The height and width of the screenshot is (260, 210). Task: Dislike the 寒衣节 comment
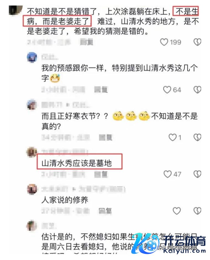coord(197,137)
